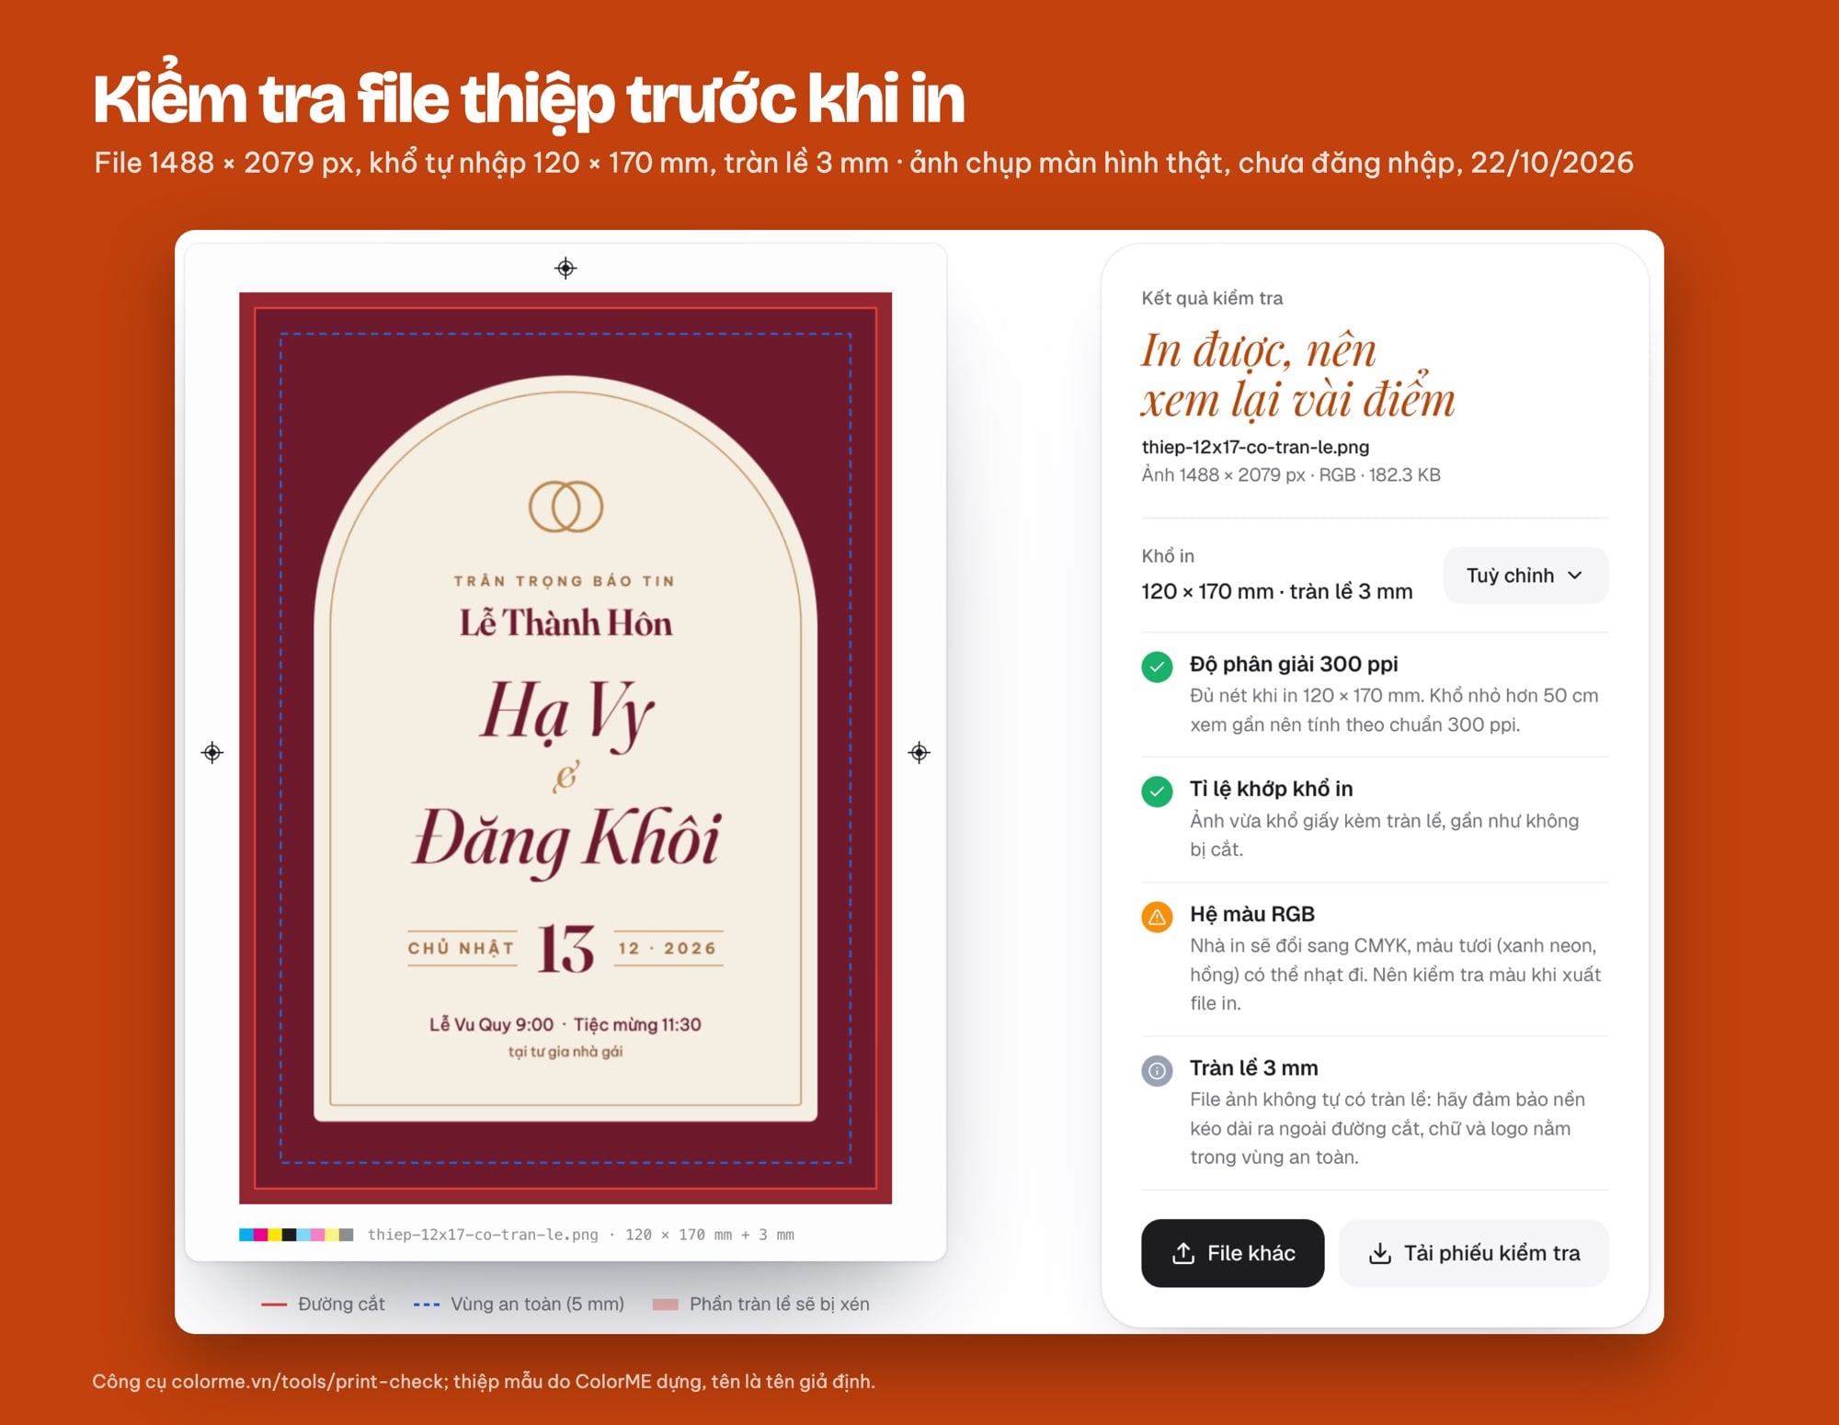
Task: Click the In được, nên xem lại vài điểm headline
Action: click(x=1297, y=375)
